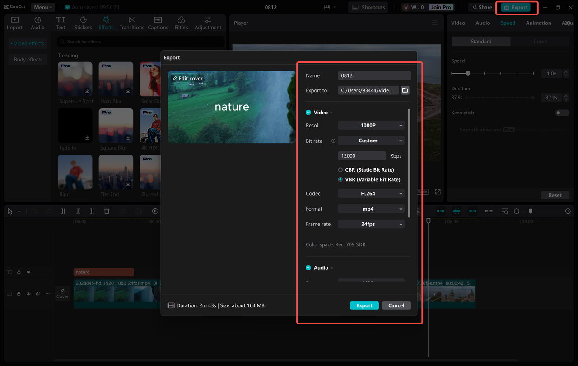Open the Filters panel
Image resolution: width=578 pixels, height=366 pixels.
pyautogui.click(x=181, y=23)
